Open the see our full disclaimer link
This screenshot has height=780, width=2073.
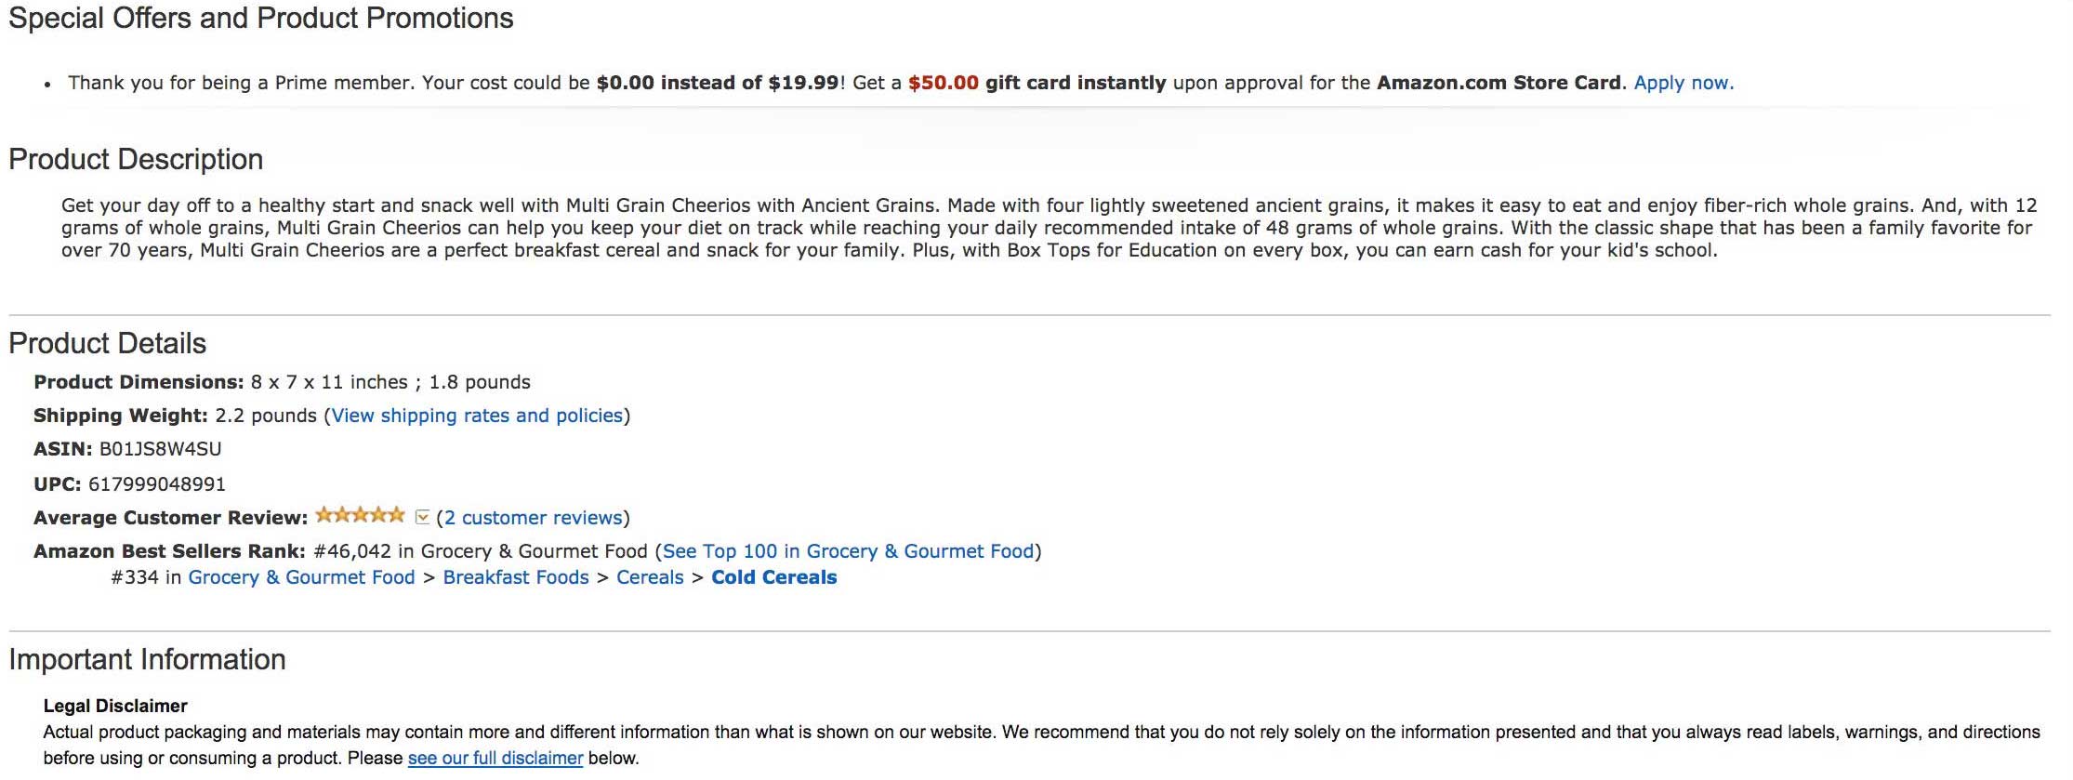click(x=495, y=758)
